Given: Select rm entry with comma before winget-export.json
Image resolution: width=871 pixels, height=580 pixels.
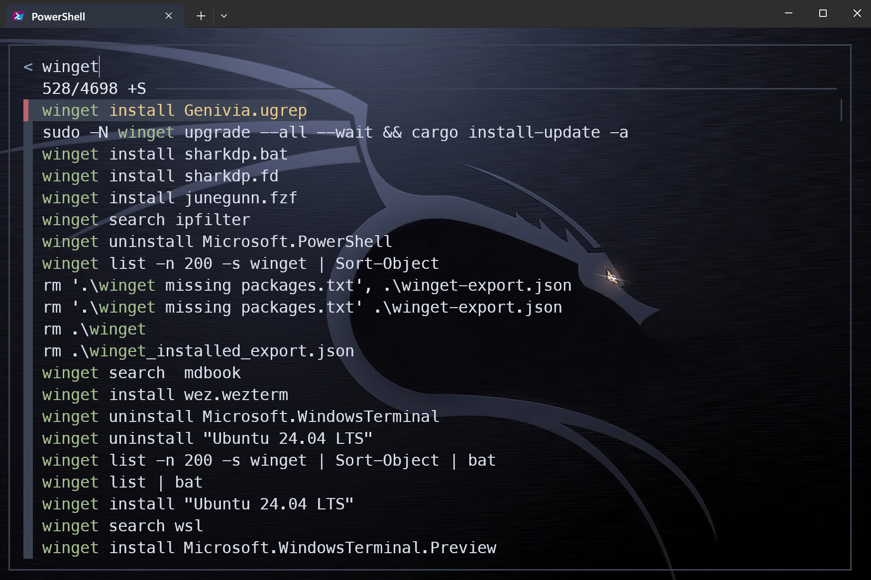Looking at the screenshot, I should coord(307,285).
